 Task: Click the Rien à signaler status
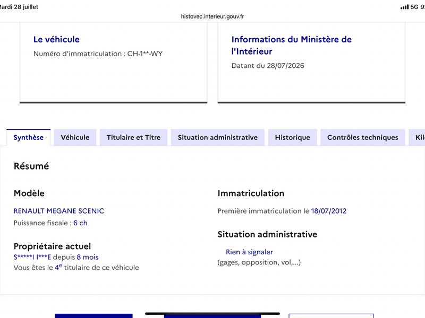(x=249, y=252)
